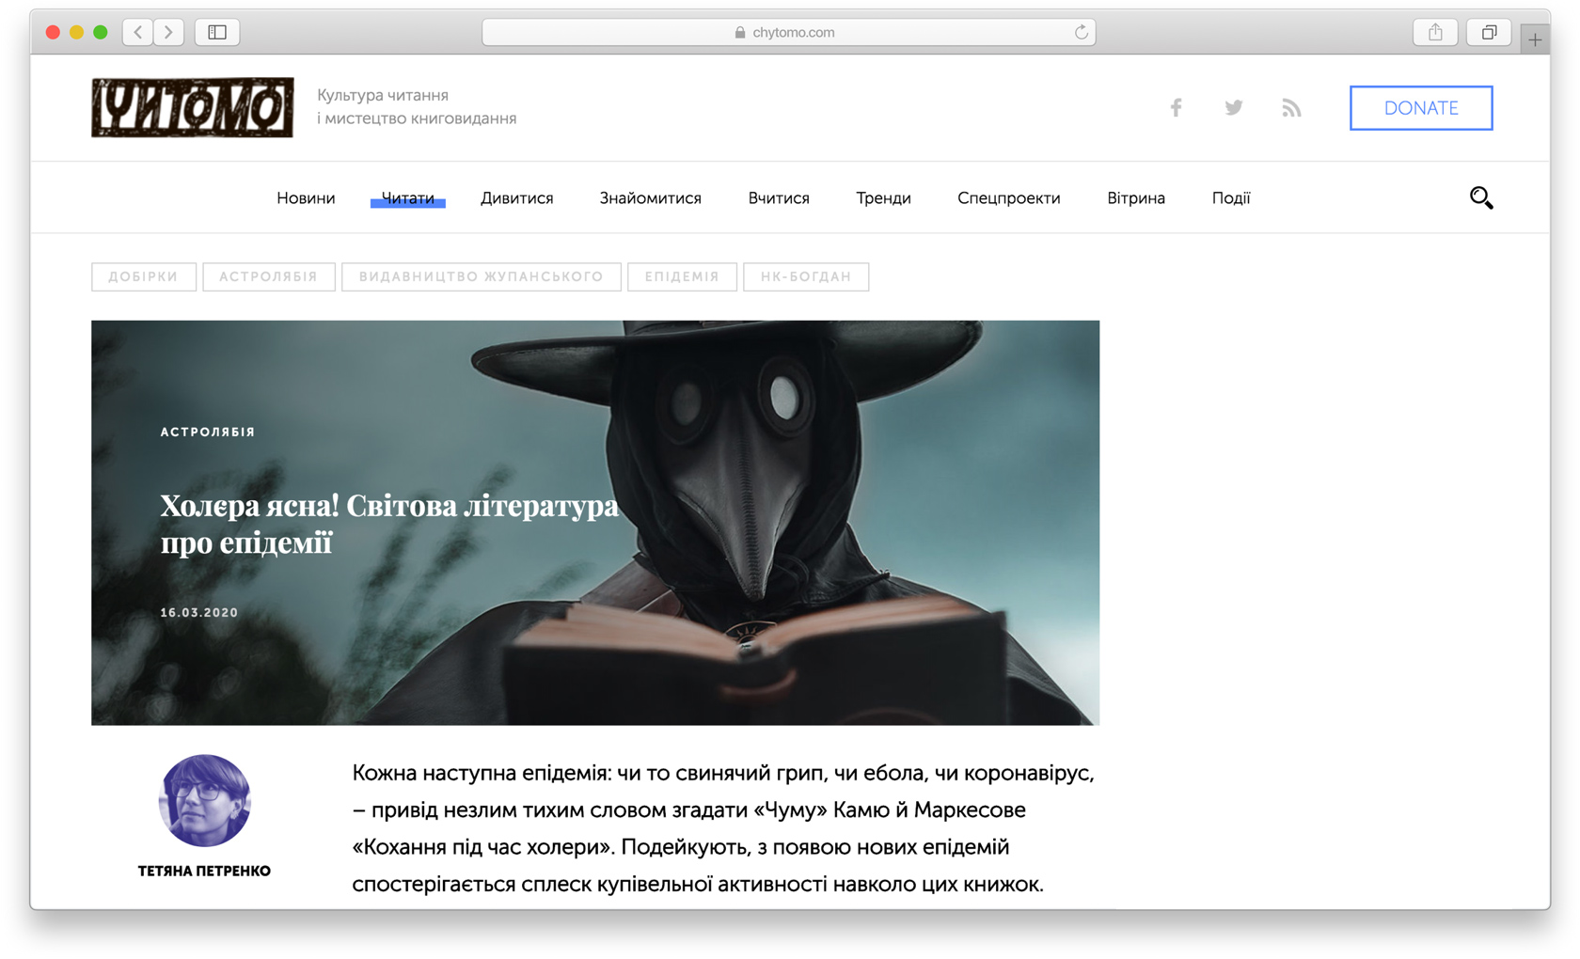The width and height of the screenshot is (1580, 959).
Task: Open the Chytomo Twitter icon
Action: [x=1233, y=108]
